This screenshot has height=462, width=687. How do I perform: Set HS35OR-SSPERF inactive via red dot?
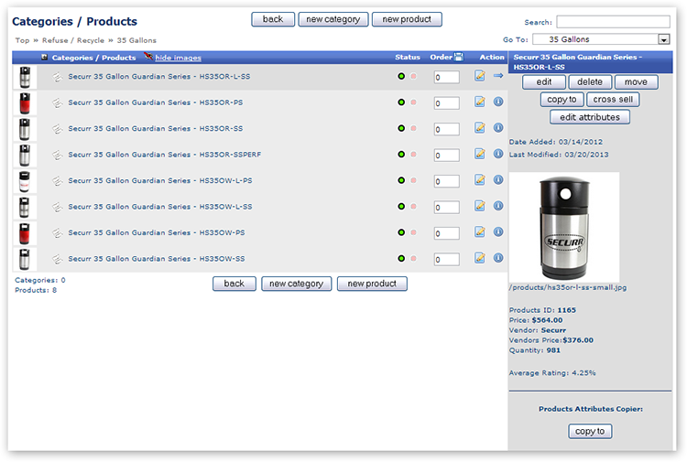tap(413, 154)
